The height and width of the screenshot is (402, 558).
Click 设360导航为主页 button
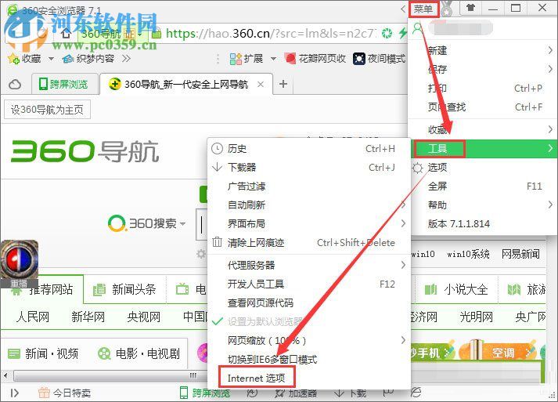click(47, 110)
